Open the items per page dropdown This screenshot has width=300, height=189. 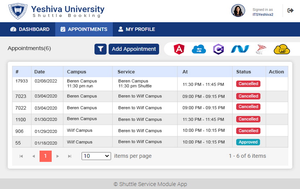pyautogui.click(x=96, y=156)
